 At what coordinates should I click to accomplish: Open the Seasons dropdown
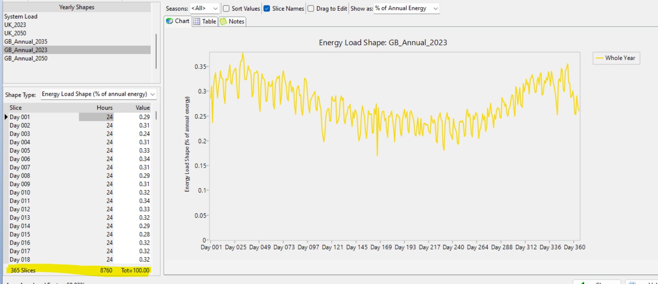click(x=205, y=8)
